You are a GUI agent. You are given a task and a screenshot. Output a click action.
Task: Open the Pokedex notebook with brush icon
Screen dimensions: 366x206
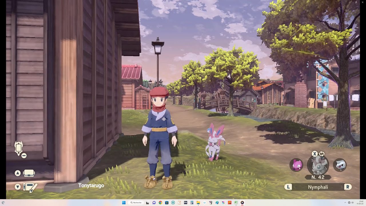[x=30, y=187]
